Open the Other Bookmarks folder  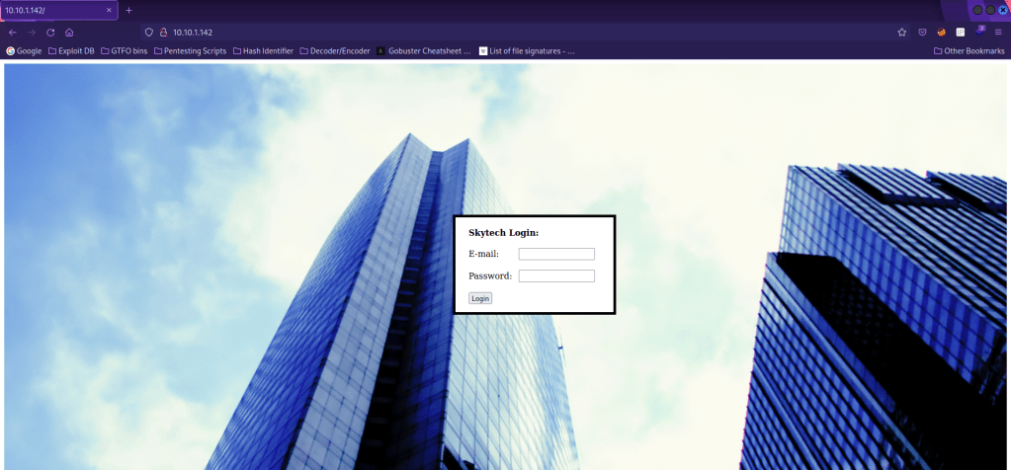969,50
